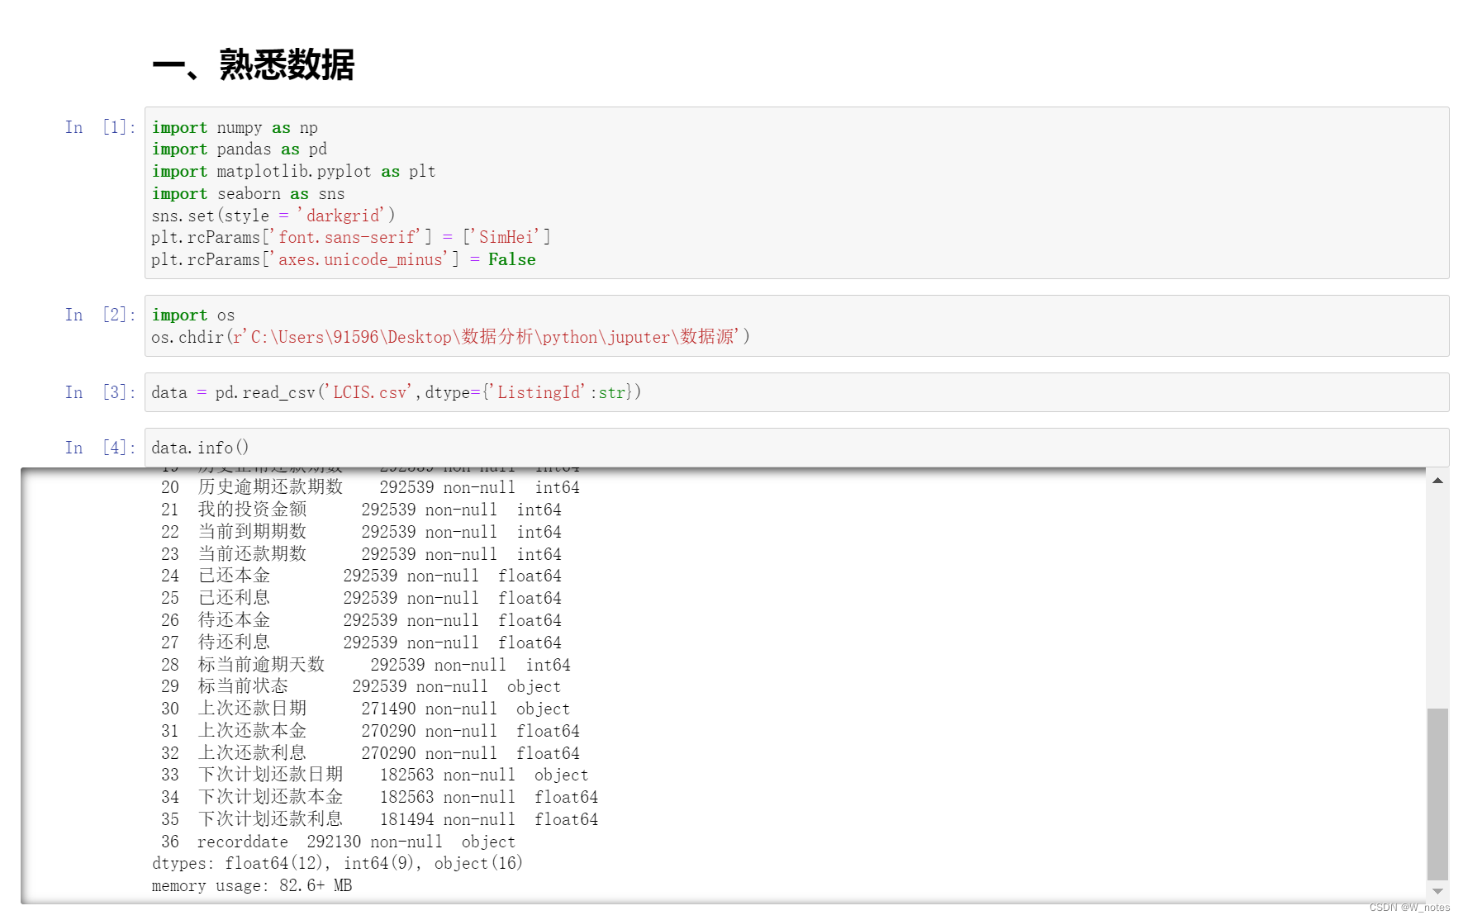This screenshot has width=1463, height=920.
Task: Click the output scrollbar down arrow
Action: pyautogui.click(x=1437, y=891)
